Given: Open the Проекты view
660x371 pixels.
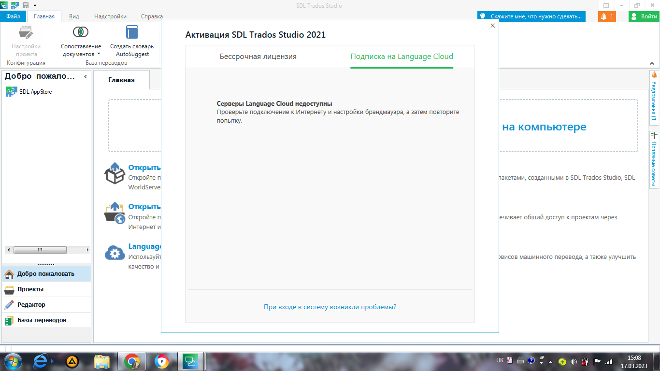Looking at the screenshot, I should (x=46, y=289).
